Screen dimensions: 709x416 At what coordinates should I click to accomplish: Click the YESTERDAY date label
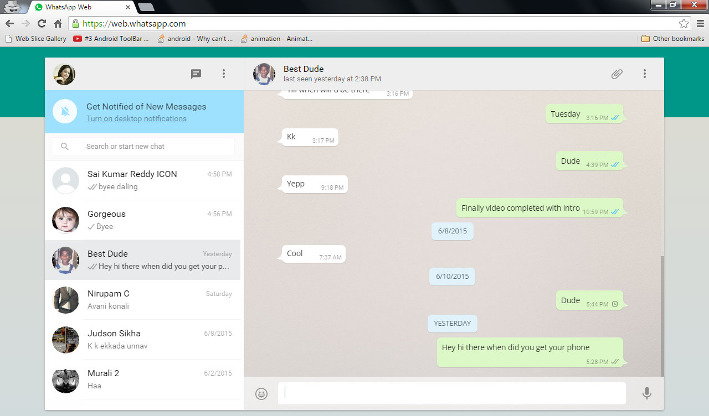tap(453, 324)
